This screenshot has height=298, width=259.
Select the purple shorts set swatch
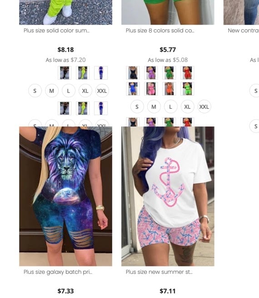tap(151, 73)
